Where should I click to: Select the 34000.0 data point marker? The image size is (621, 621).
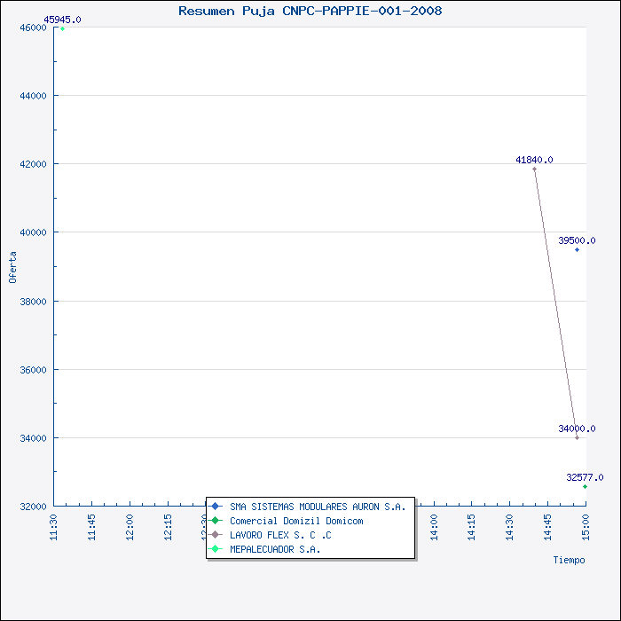click(577, 437)
